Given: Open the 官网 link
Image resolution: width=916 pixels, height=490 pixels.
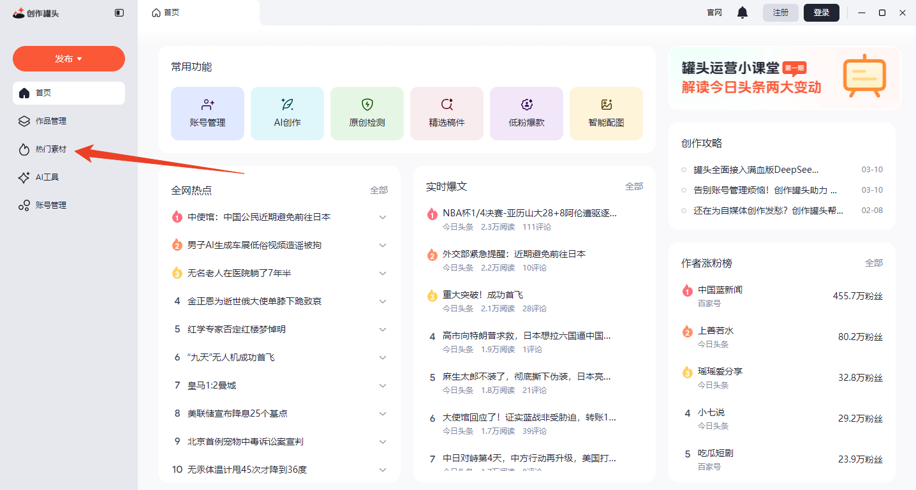Looking at the screenshot, I should click(x=714, y=12).
